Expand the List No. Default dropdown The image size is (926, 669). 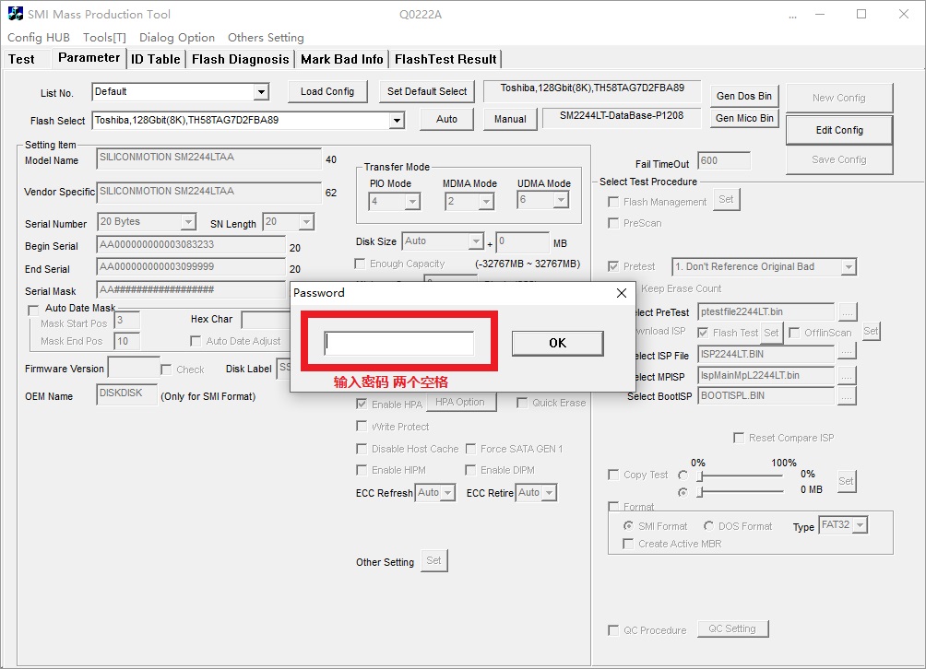(x=261, y=92)
